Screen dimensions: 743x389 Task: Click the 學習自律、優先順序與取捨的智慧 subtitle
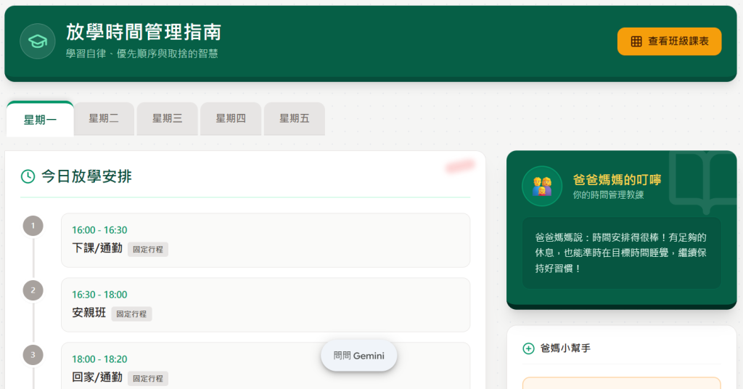click(141, 54)
